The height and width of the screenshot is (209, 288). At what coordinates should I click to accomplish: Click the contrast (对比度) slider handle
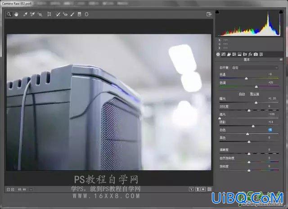[249, 110]
